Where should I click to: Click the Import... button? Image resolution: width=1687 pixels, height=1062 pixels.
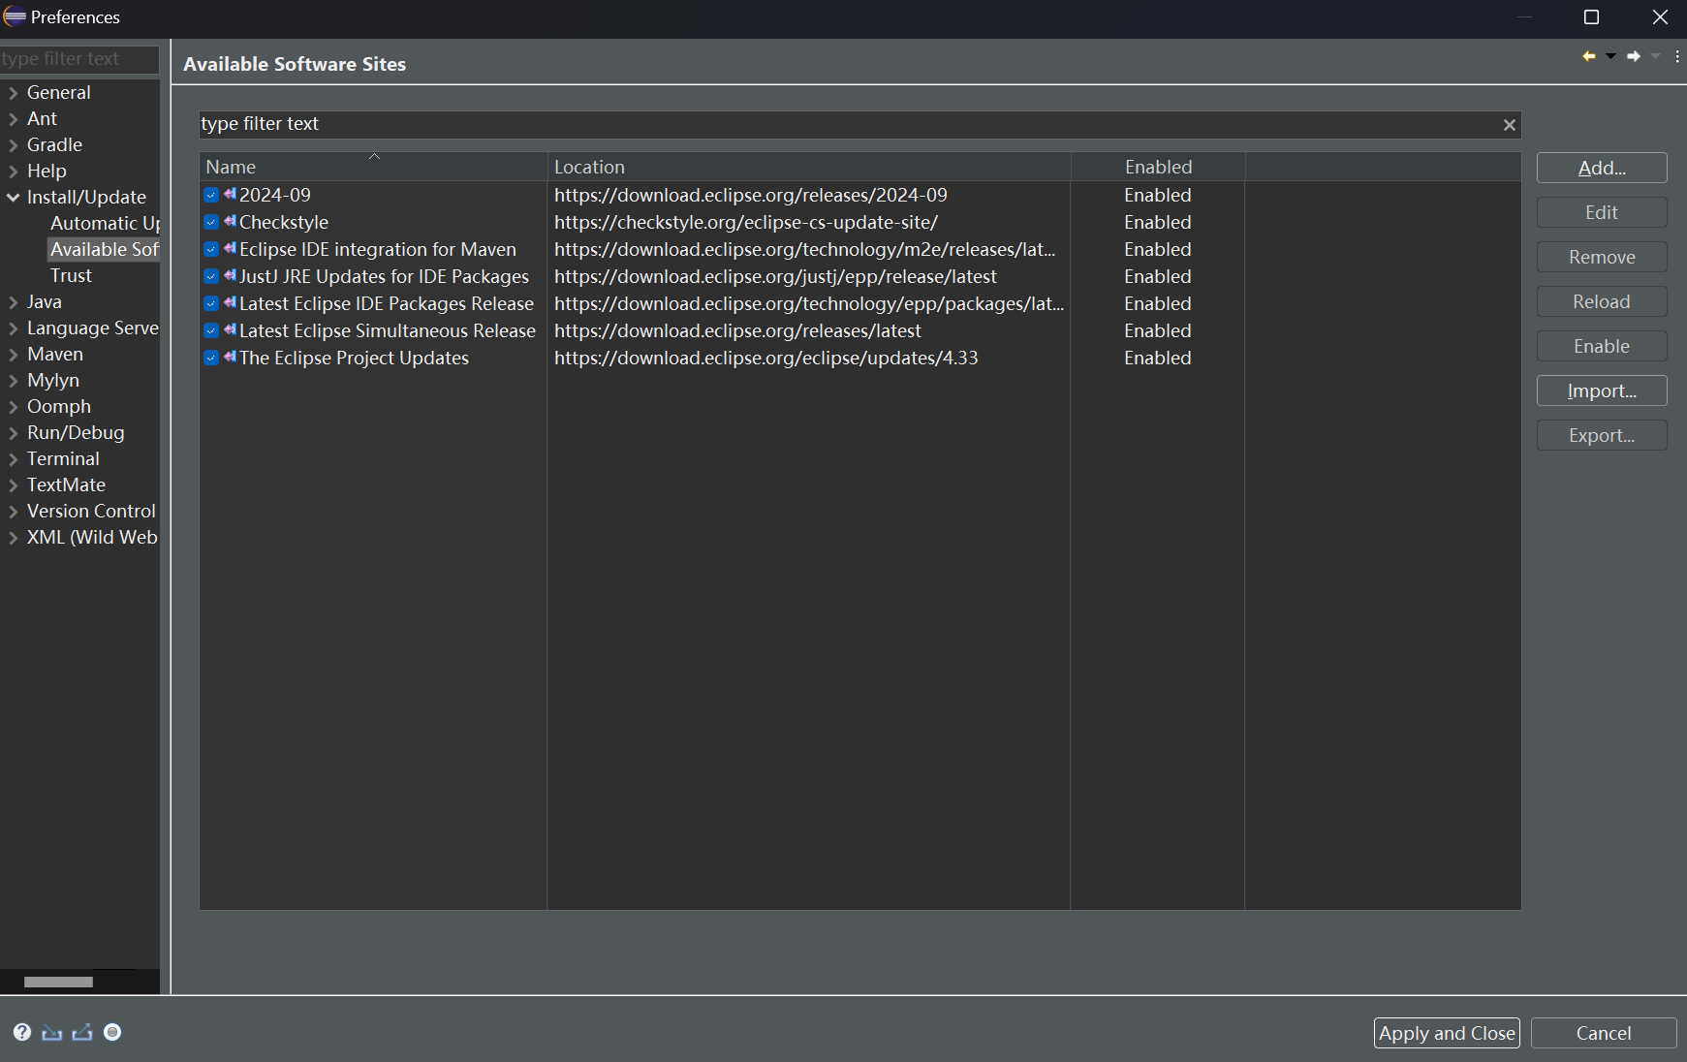click(x=1602, y=390)
